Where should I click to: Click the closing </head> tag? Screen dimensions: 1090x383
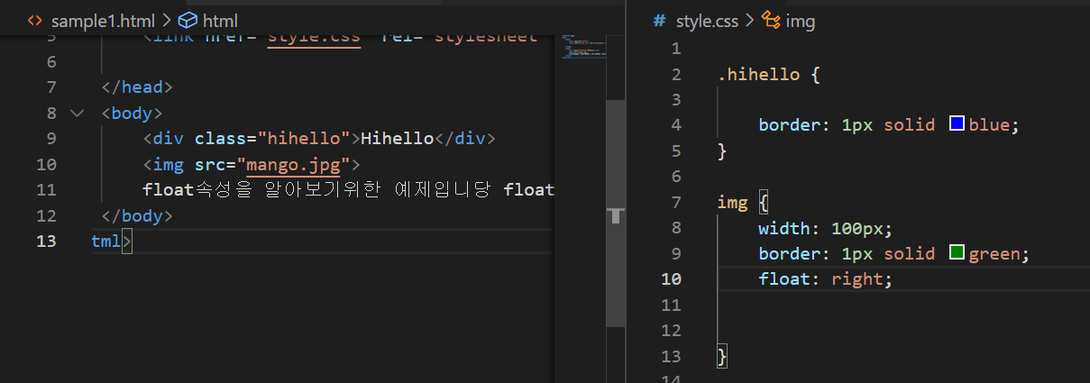(x=137, y=87)
